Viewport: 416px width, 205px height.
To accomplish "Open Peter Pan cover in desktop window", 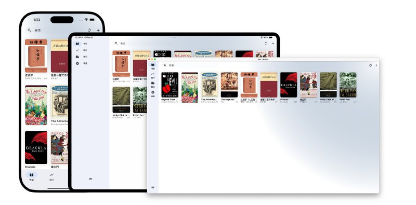I will [x=348, y=85].
